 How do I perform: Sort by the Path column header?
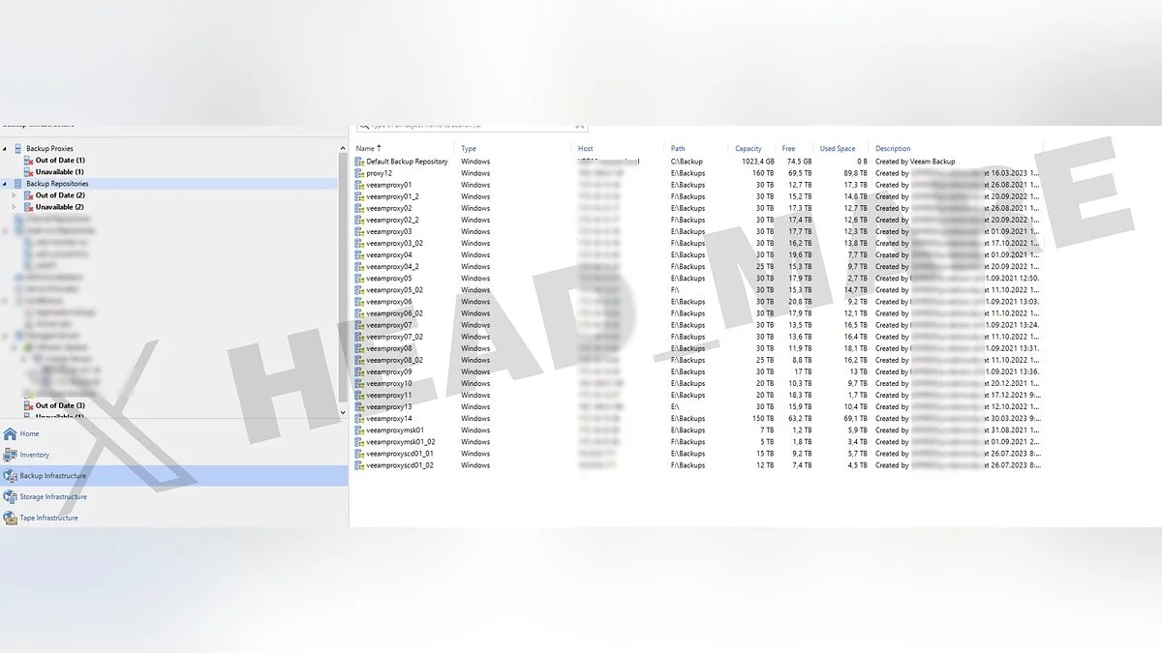point(678,149)
